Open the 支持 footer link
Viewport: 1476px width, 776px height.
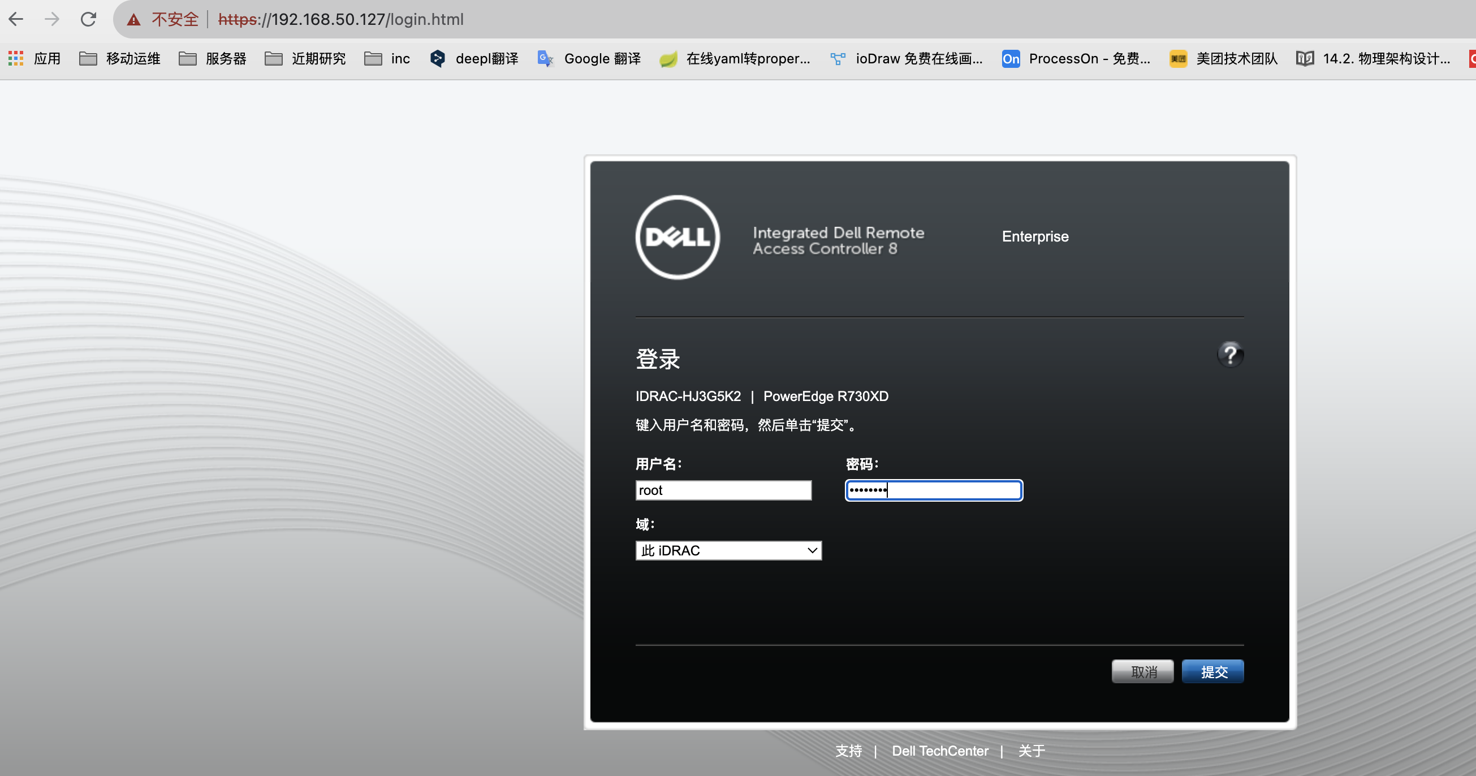coord(849,751)
